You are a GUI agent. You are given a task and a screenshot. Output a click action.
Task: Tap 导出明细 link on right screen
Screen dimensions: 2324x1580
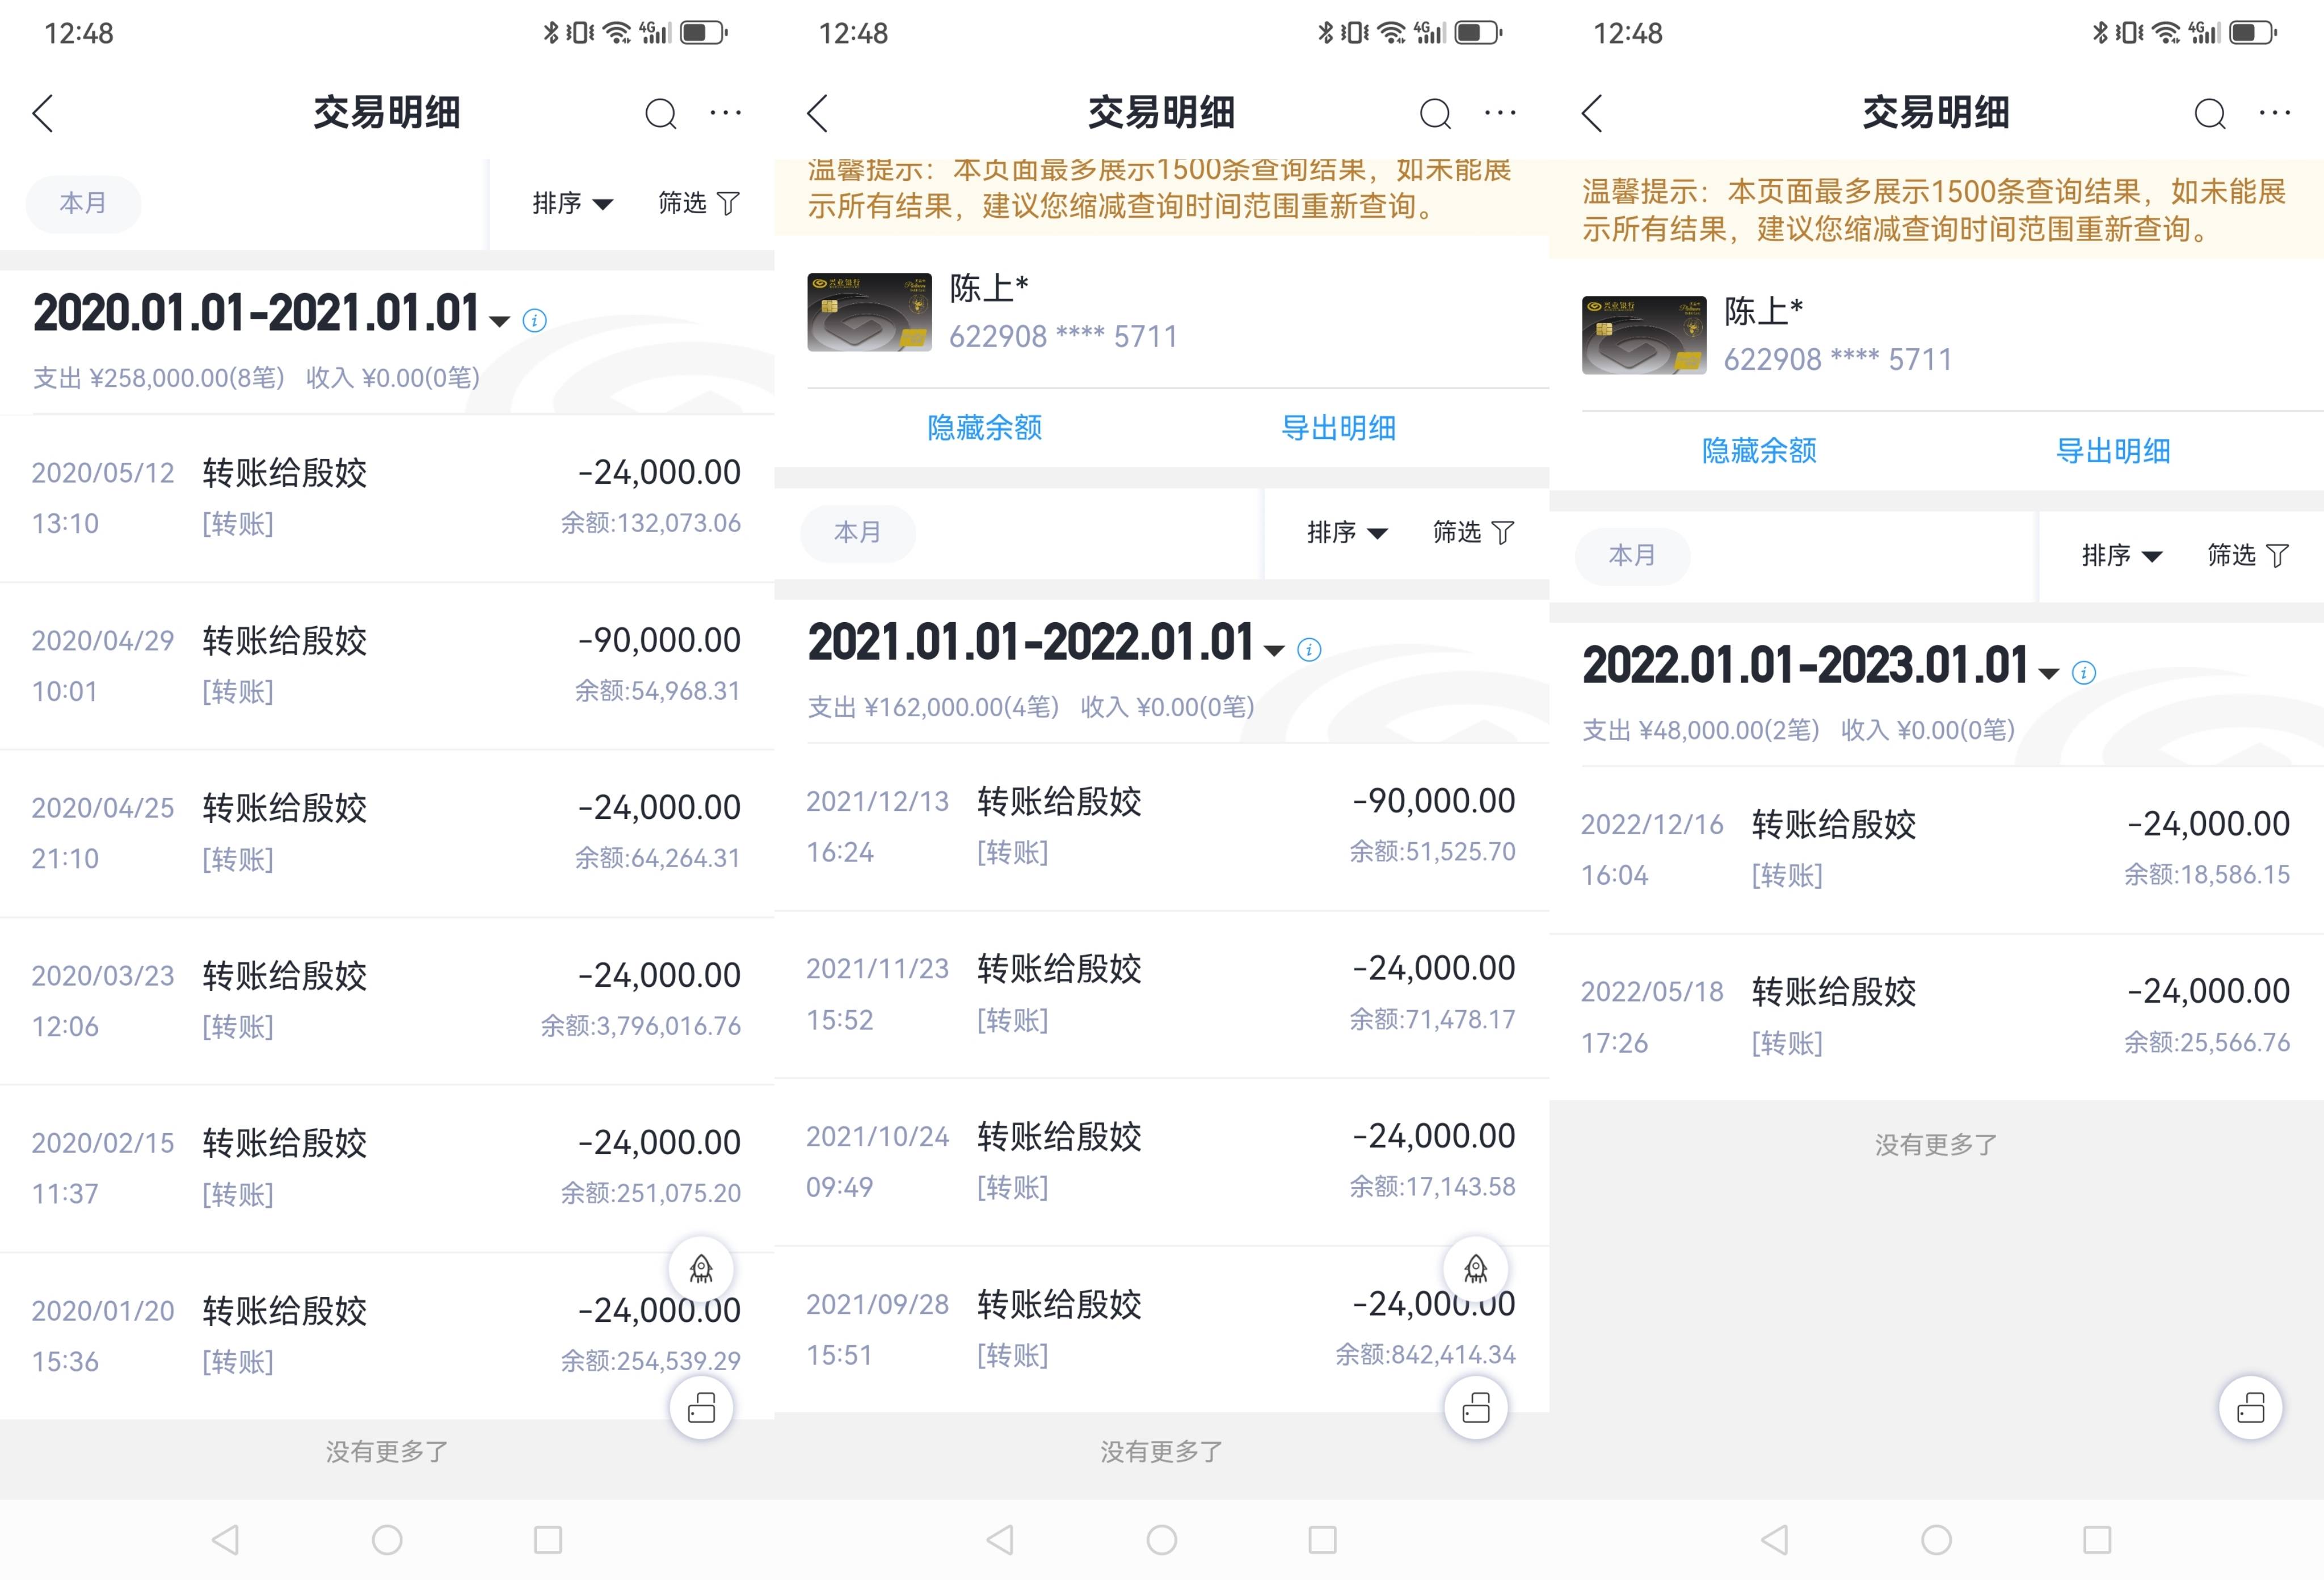coord(2113,451)
